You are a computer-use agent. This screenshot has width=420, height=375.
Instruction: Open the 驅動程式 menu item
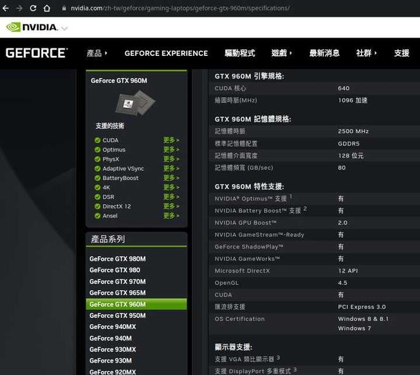[240, 53]
